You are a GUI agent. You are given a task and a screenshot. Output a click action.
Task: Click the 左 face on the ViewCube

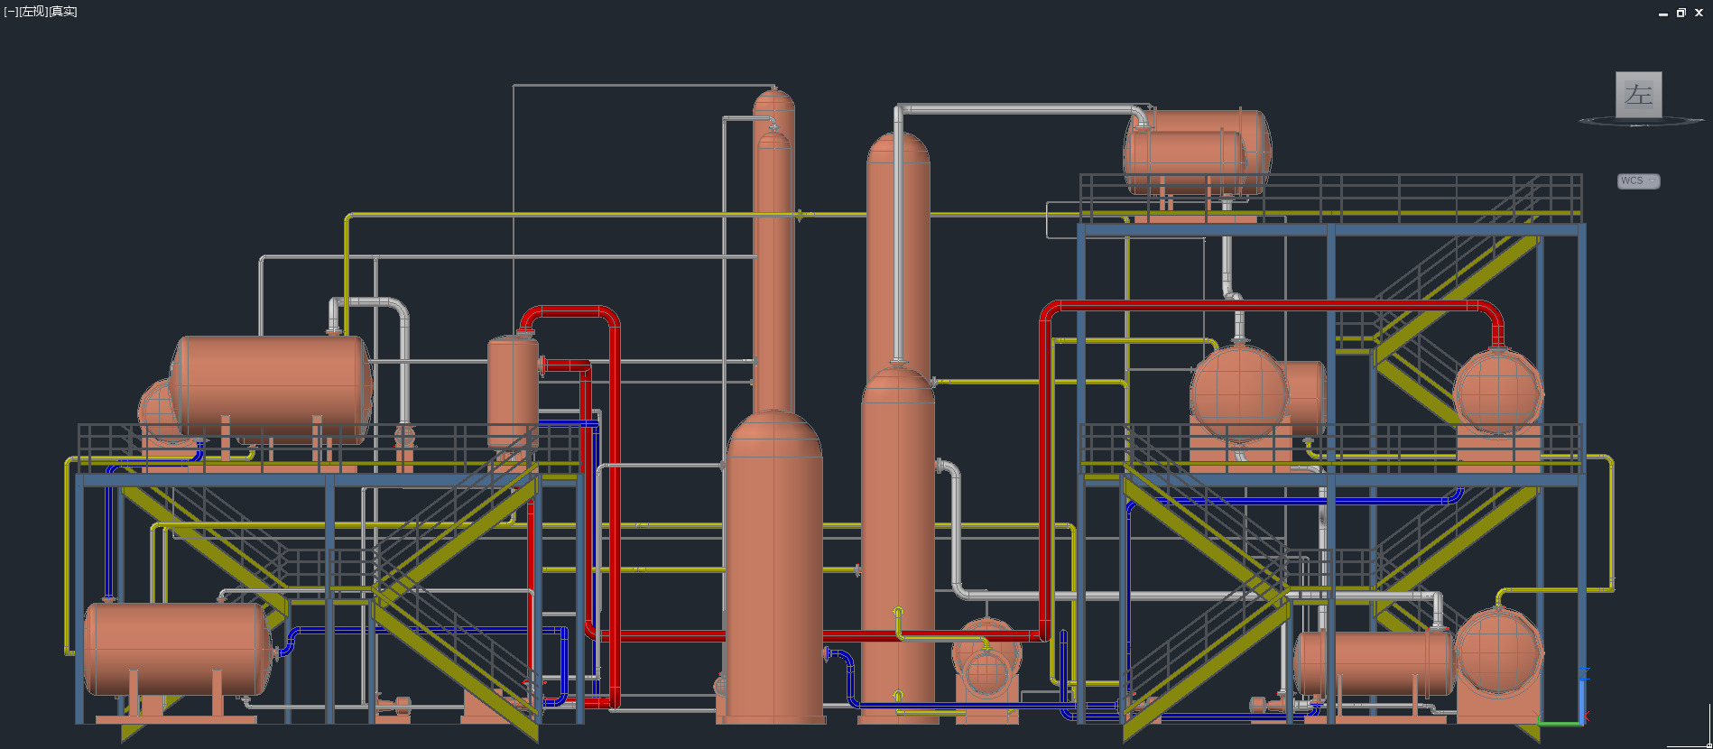click(x=1638, y=94)
